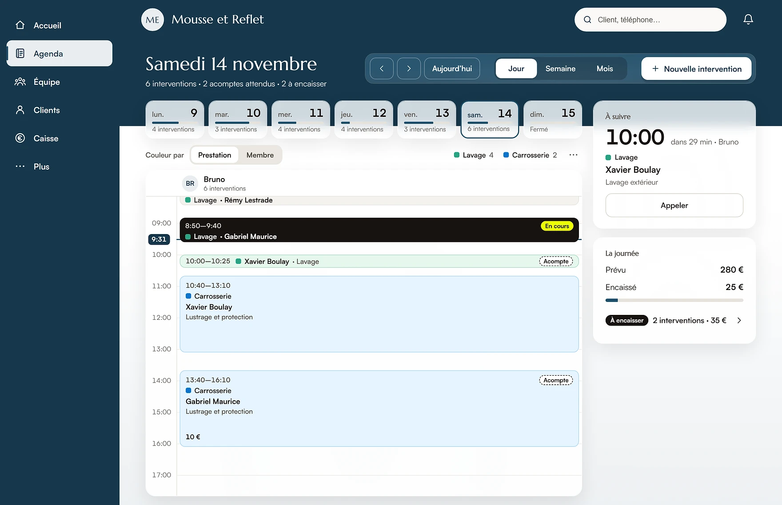The width and height of the screenshot is (782, 505).
Task: Toggle the Carrosserie legend filter
Action: (x=530, y=155)
